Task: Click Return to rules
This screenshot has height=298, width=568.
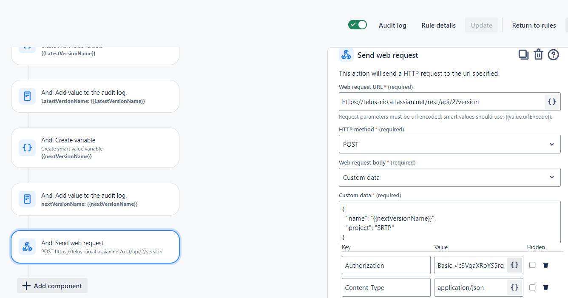Action: click(x=534, y=26)
